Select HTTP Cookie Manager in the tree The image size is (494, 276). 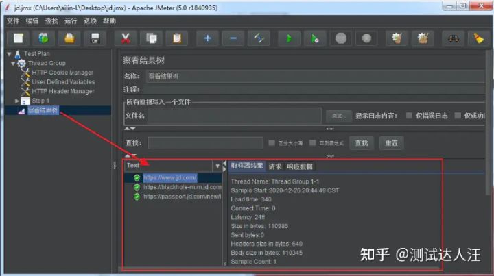click(62, 73)
